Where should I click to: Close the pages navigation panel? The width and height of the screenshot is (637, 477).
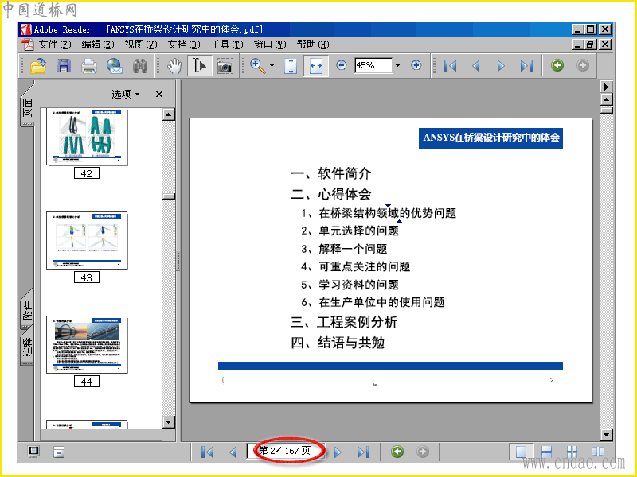[x=159, y=94]
